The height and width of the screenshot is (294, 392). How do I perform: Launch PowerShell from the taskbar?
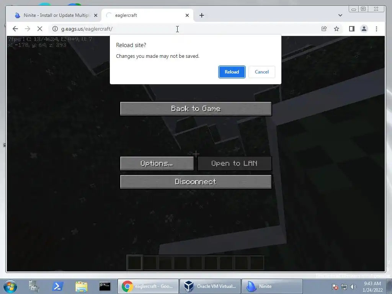click(57, 286)
